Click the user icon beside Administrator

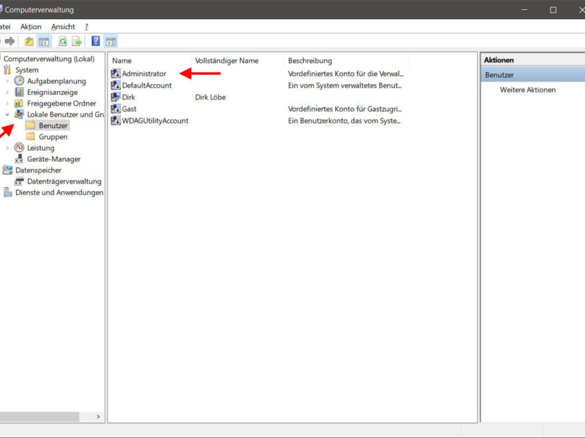pos(116,74)
